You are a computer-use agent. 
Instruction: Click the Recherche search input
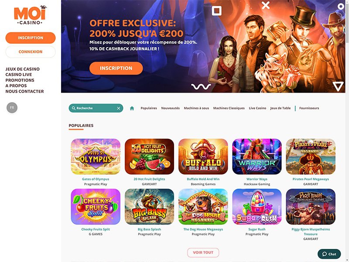click(96, 108)
